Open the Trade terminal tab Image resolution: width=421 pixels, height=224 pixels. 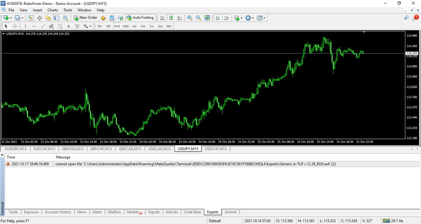coord(13,212)
